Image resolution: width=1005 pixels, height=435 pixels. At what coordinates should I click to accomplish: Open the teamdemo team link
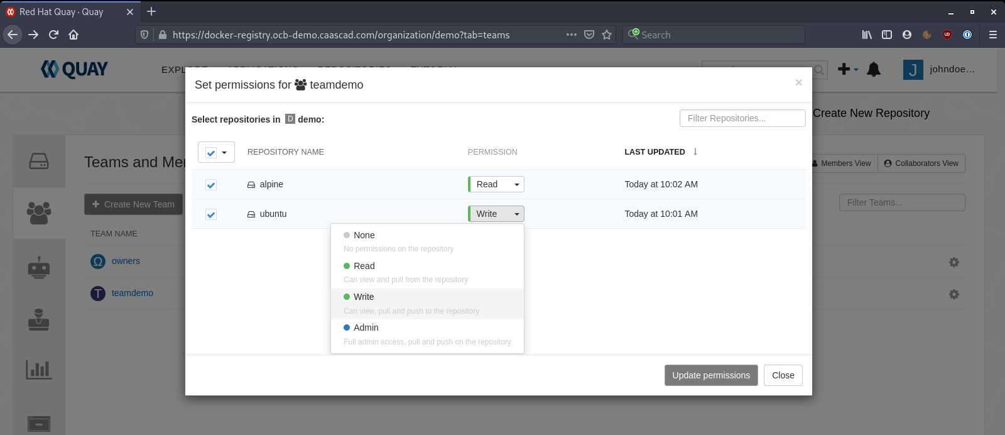133,293
